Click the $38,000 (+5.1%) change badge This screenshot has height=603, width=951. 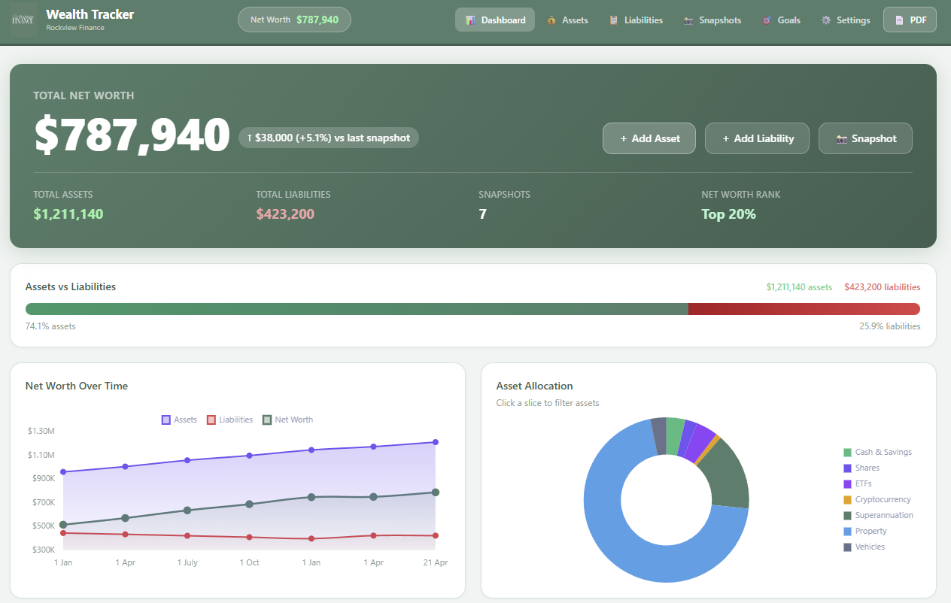click(329, 138)
